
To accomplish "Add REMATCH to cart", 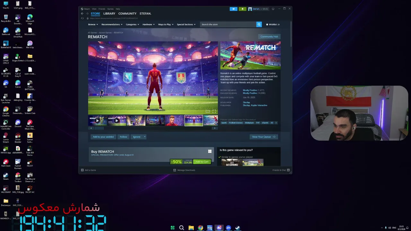I will (202, 162).
